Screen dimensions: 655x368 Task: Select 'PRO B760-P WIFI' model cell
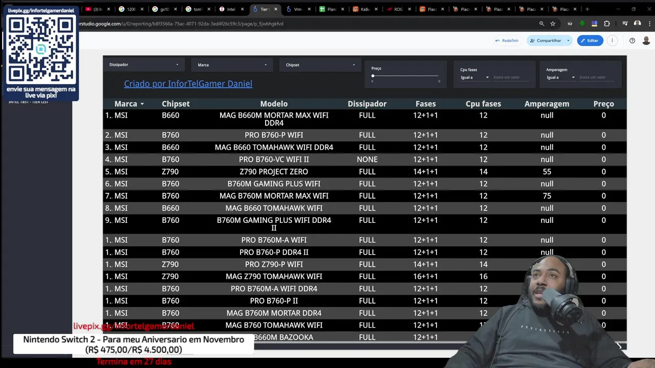click(274, 135)
